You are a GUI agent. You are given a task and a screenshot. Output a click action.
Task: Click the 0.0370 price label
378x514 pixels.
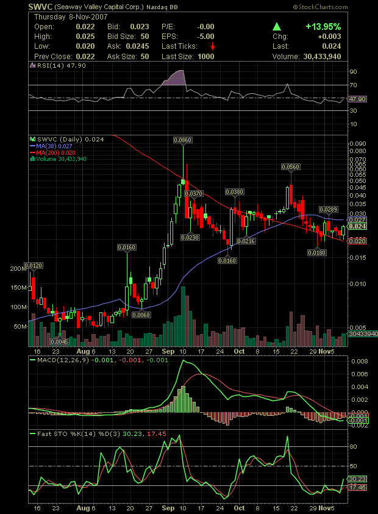point(194,194)
